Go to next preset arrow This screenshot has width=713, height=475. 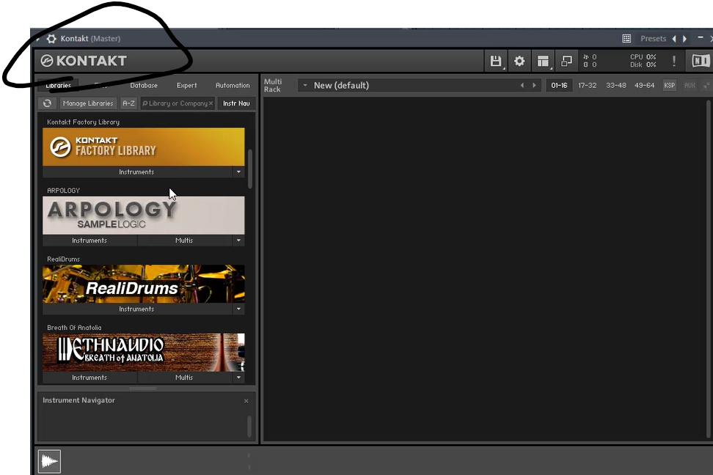pyautogui.click(x=684, y=39)
